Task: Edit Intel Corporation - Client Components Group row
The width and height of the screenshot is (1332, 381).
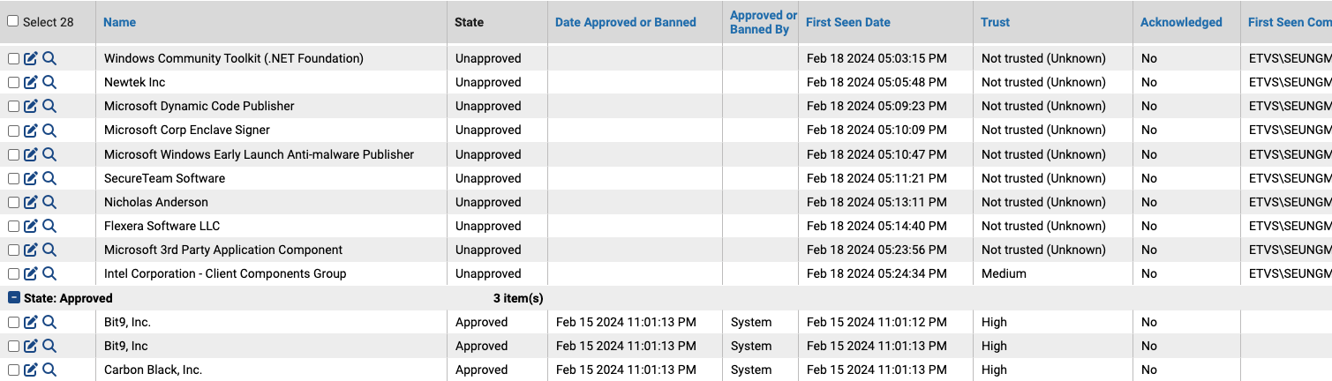Action: (31, 273)
